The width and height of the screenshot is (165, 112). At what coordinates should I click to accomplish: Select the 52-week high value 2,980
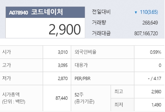point(156,92)
